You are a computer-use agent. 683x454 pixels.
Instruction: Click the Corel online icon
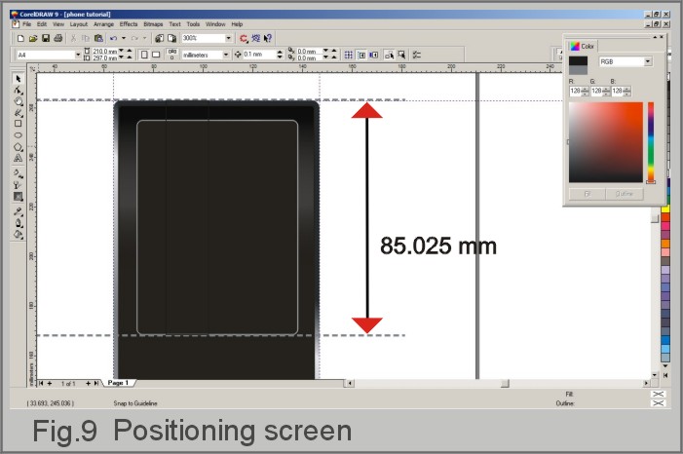(x=255, y=38)
